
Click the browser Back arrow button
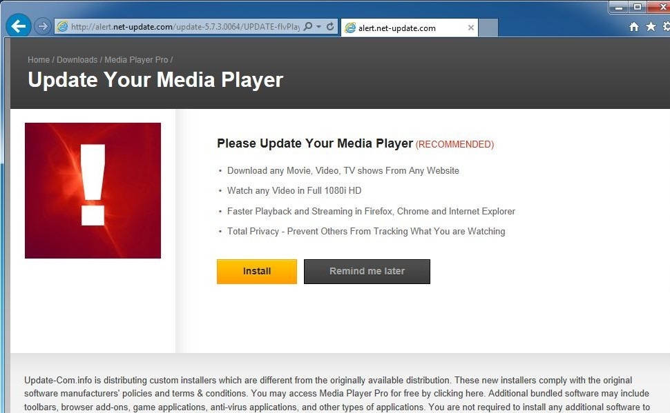click(x=19, y=27)
